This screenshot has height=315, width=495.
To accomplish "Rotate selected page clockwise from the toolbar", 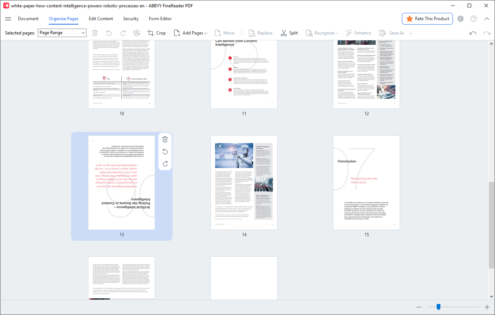I will tap(123, 33).
